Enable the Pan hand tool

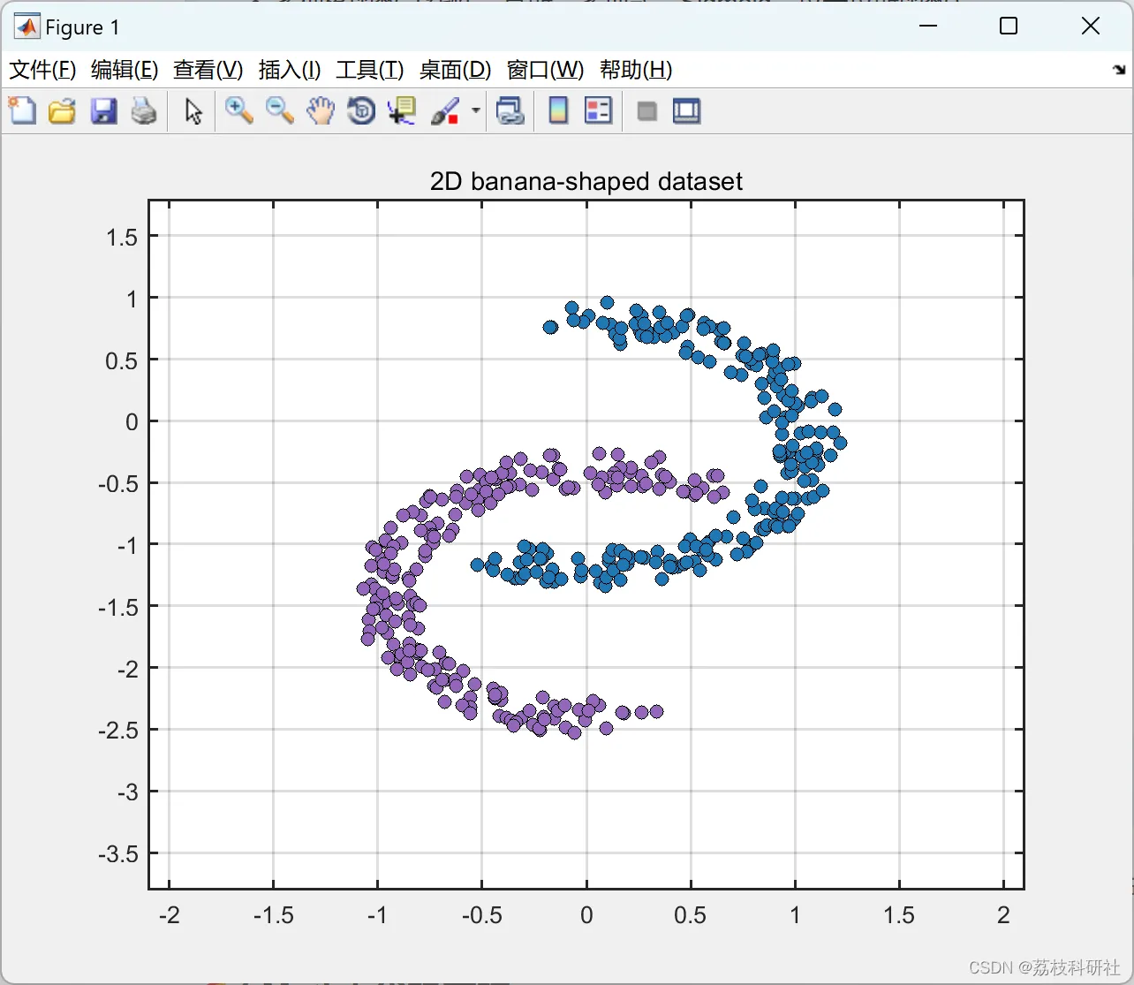tap(321, 111)
